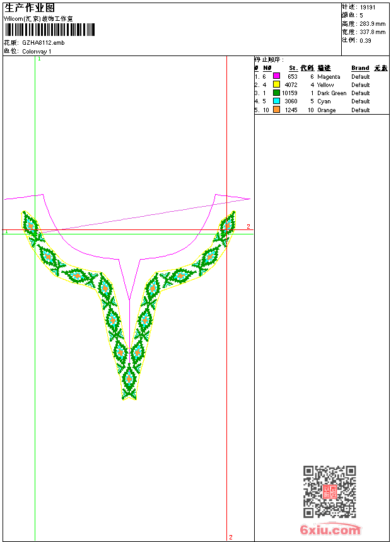This screenshot has width=391, height=542.
Task: Click the QR code image
Action: pos(330,492)
